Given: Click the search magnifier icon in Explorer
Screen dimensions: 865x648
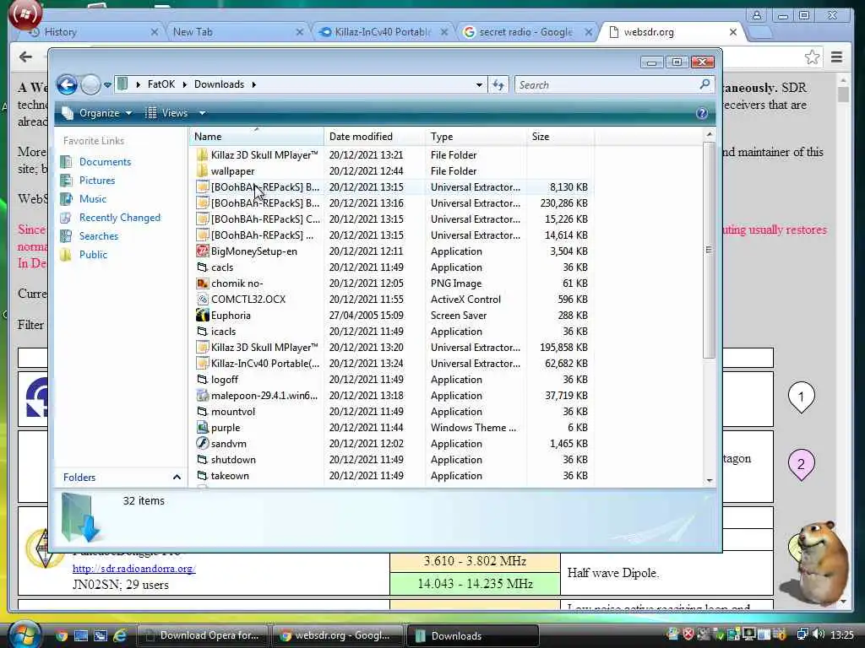Looking at the screenshot, I should tap(705, 84).
